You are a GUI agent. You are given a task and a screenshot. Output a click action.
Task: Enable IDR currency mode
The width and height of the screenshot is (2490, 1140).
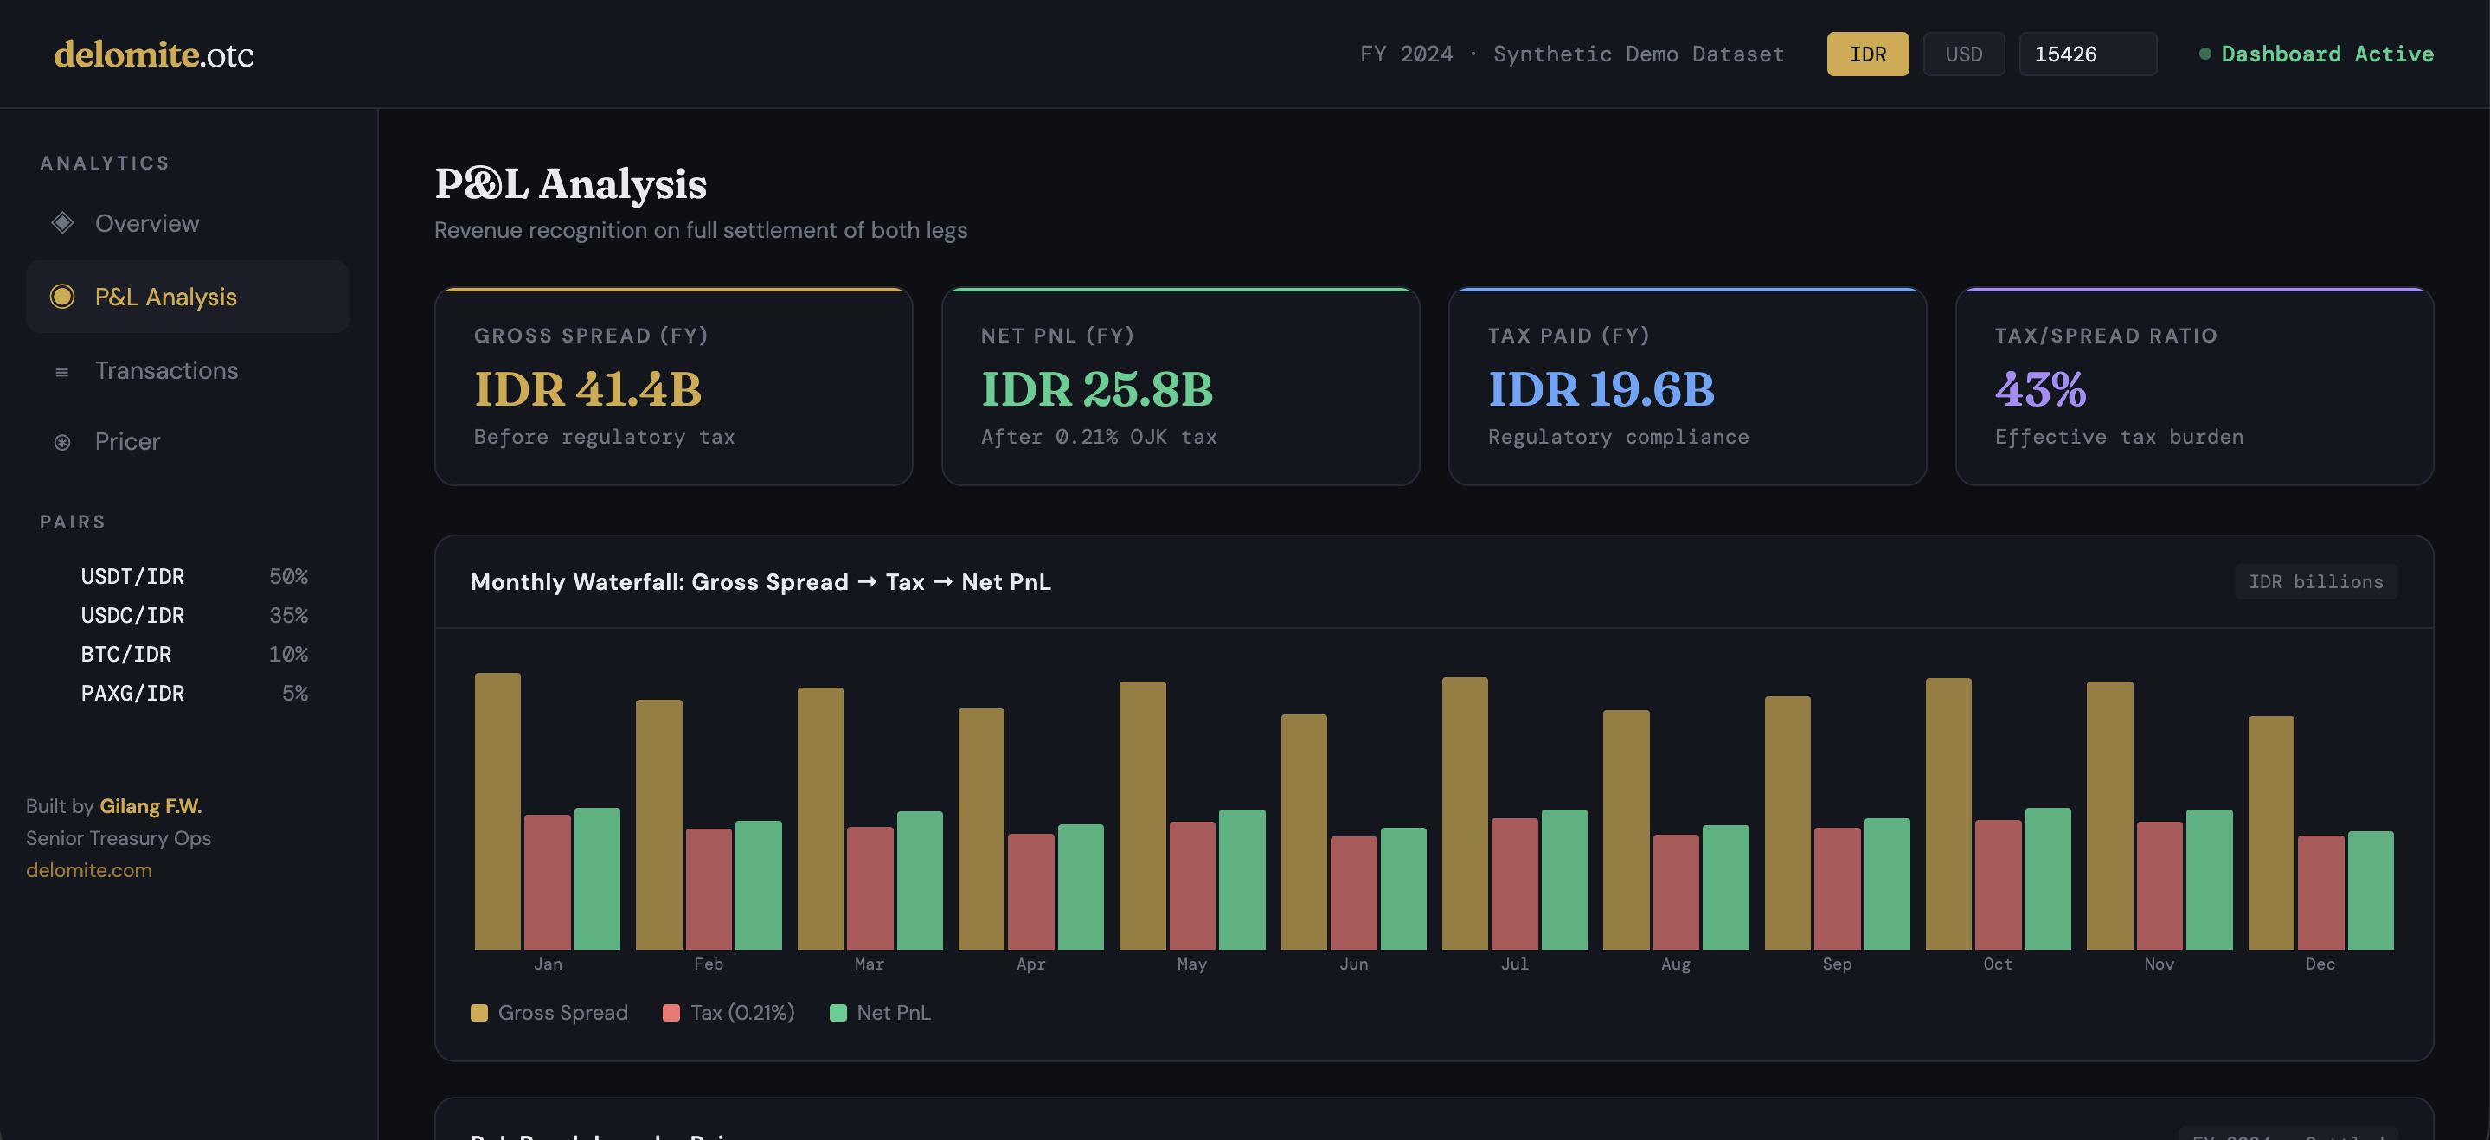tap(1867, 54)
